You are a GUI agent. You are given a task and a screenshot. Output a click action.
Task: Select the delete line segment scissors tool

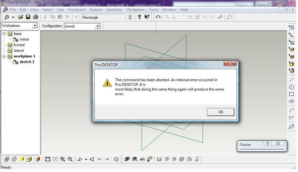291,126
